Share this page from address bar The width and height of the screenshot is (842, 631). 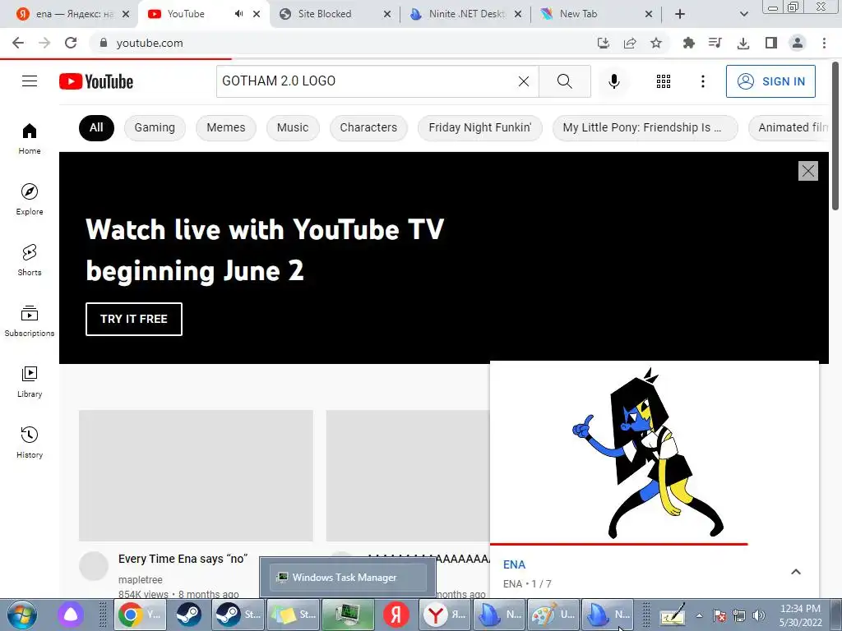point(629,43)
